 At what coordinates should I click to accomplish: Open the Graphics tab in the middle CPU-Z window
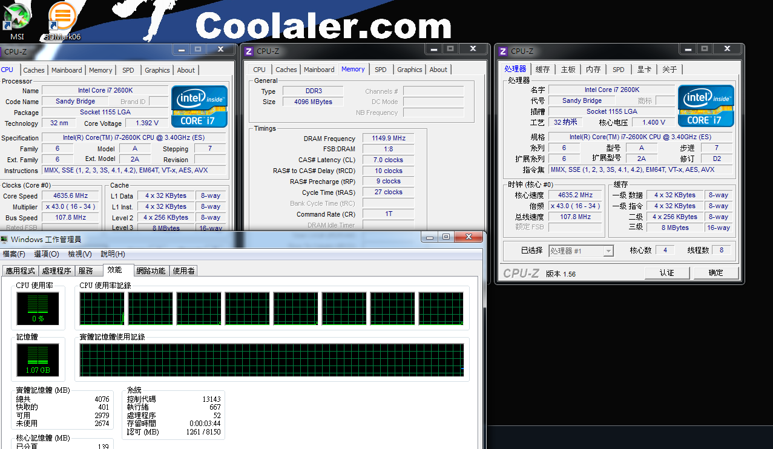pos(410,70)
